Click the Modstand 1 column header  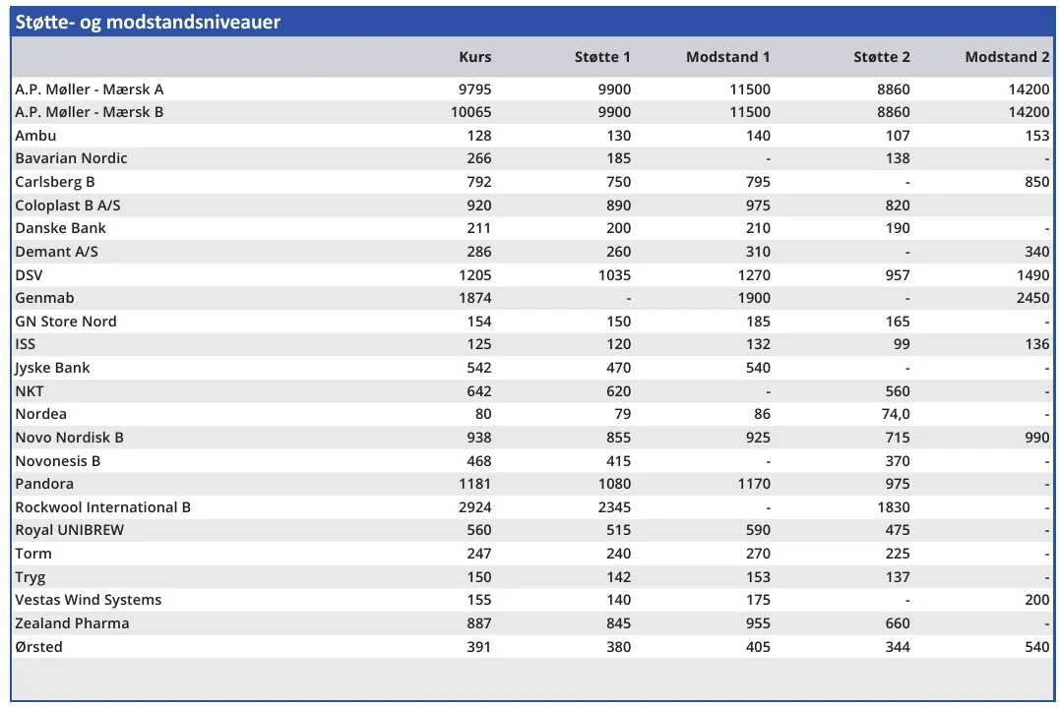click(x=727, y=57)
